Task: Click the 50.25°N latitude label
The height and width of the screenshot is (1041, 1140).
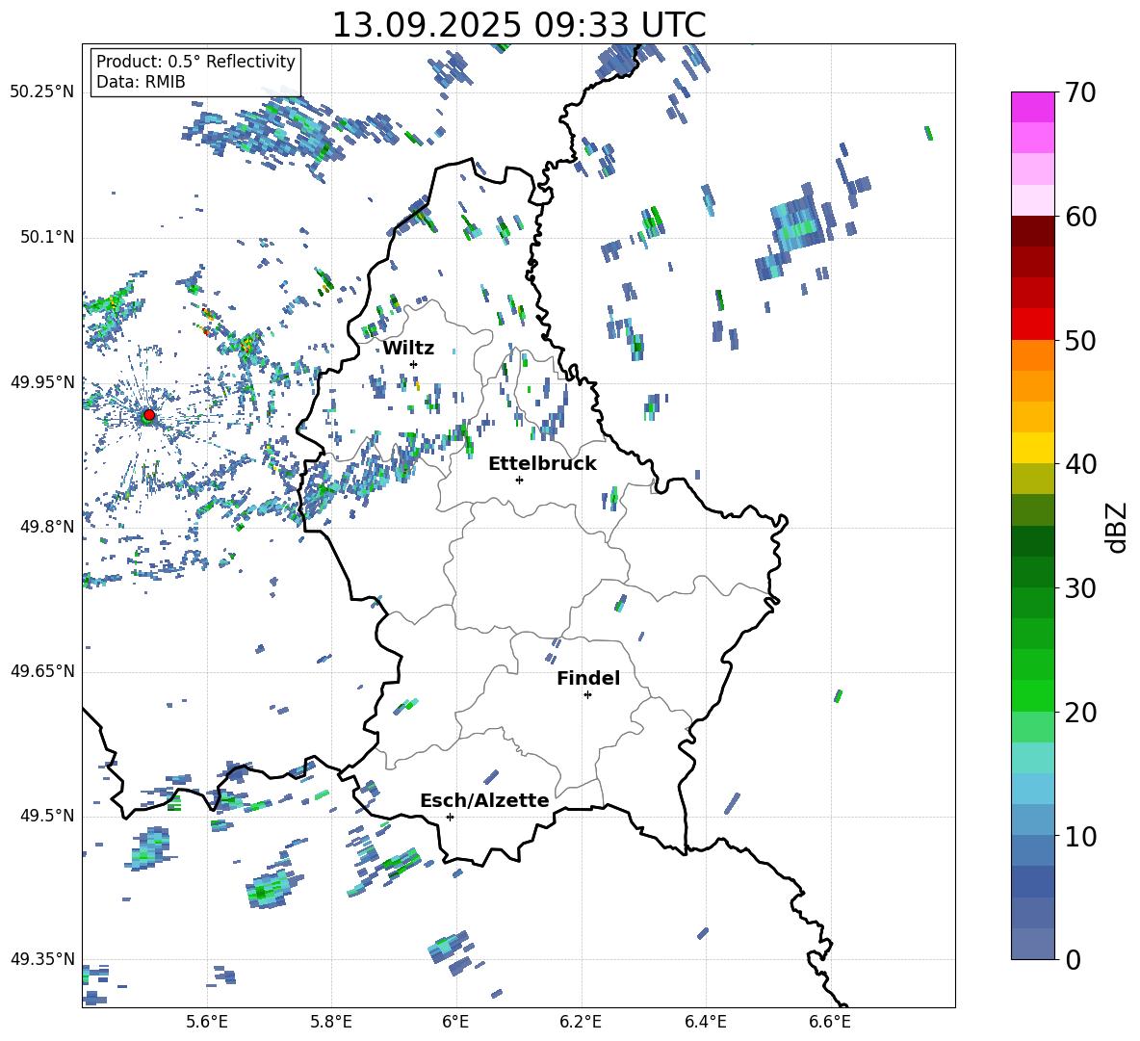Action: pos(42,92)
